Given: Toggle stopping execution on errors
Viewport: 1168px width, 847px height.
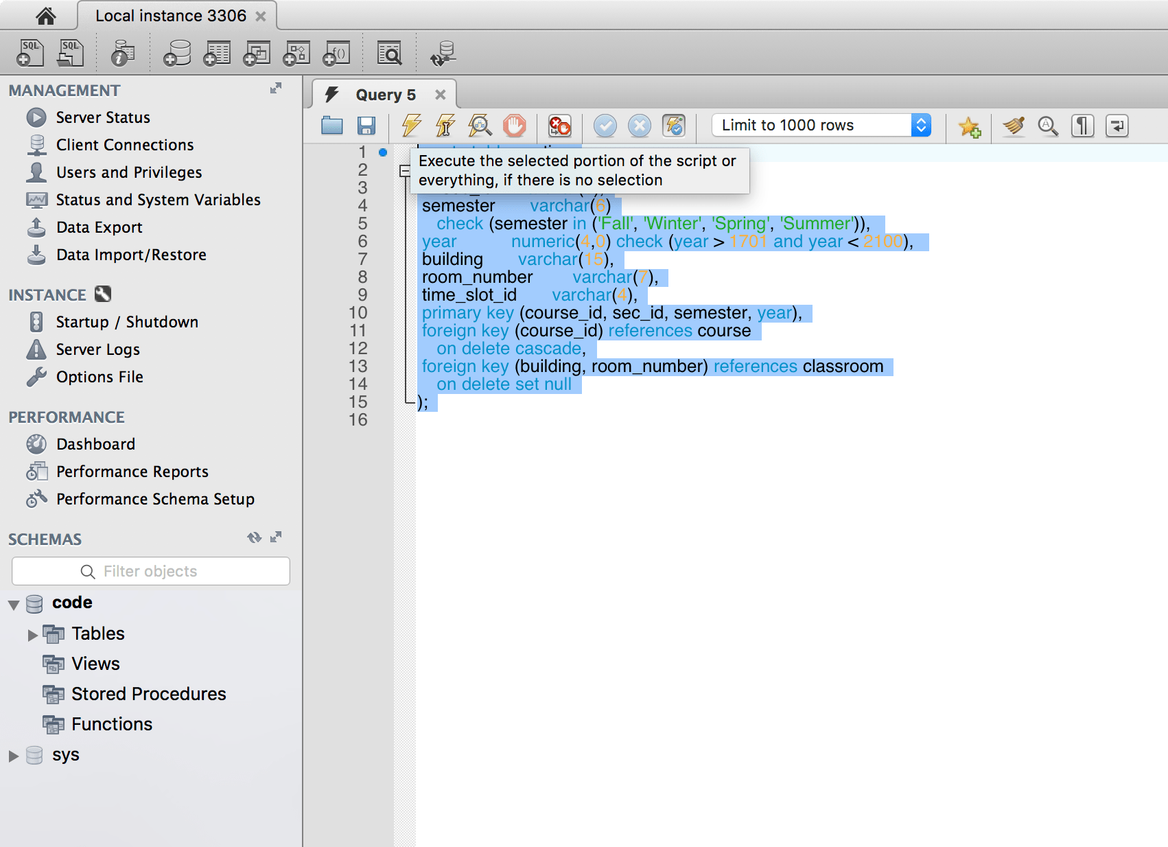Looking at the screenshot, I should [558, 126].
